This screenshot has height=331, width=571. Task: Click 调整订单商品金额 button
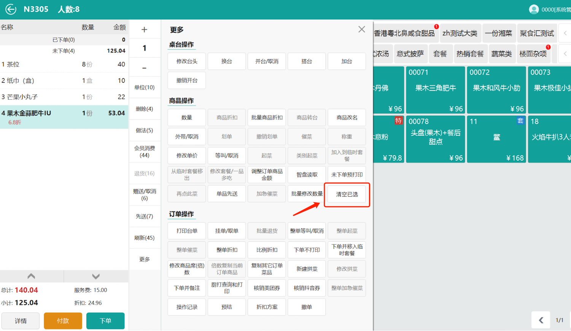267,175
